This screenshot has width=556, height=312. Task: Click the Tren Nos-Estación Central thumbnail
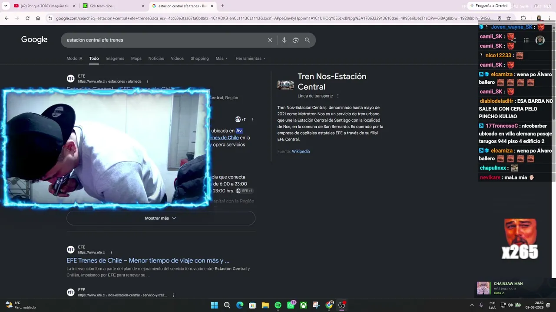click(285, 85)
